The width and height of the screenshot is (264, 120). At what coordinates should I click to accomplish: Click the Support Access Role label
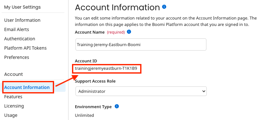(x=95, y=81)
